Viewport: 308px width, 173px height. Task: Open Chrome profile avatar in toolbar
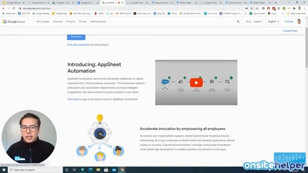(x=299, y=9)
